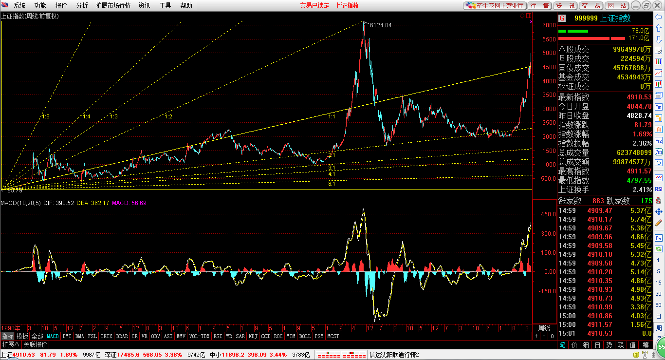Viewport: 665px width, 360px height.
Task: Select the pencil drawing tool icon
Action: tap(659, 223)
